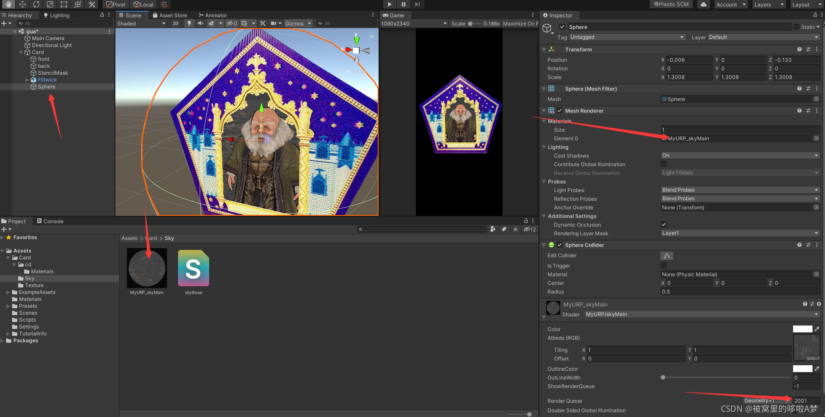Select the combined Transform tool
The width and height of the screenshot is (825, 417).
click(78, 4)
